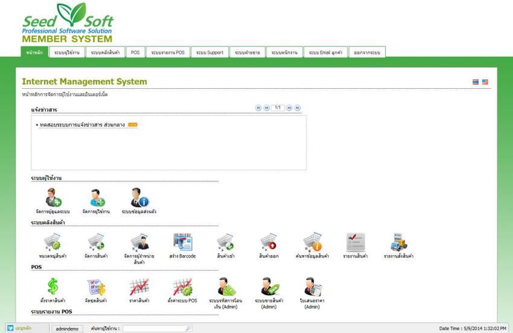Screen dimensions: 513x333
Task: Open the จัดการผู้ดูแลระบบ admin management icon
Action: [53, 198]
